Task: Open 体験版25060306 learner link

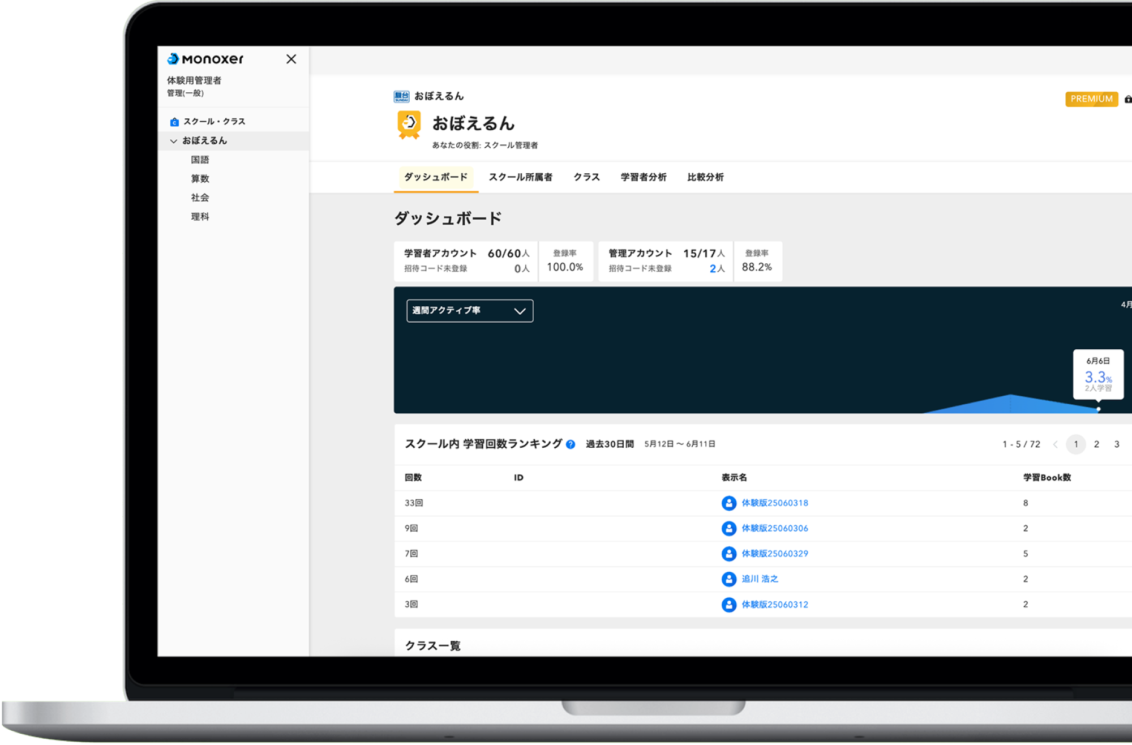Action: pos(775,528)
